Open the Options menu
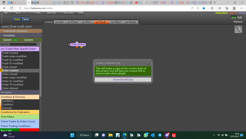246x139 pixels. point(60,13)
